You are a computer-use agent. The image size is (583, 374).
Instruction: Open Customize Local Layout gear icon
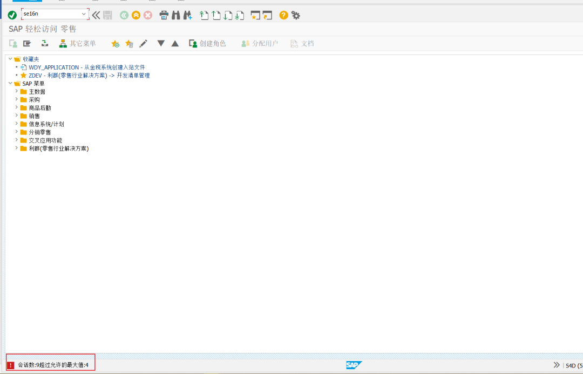[x=296, y=15]
